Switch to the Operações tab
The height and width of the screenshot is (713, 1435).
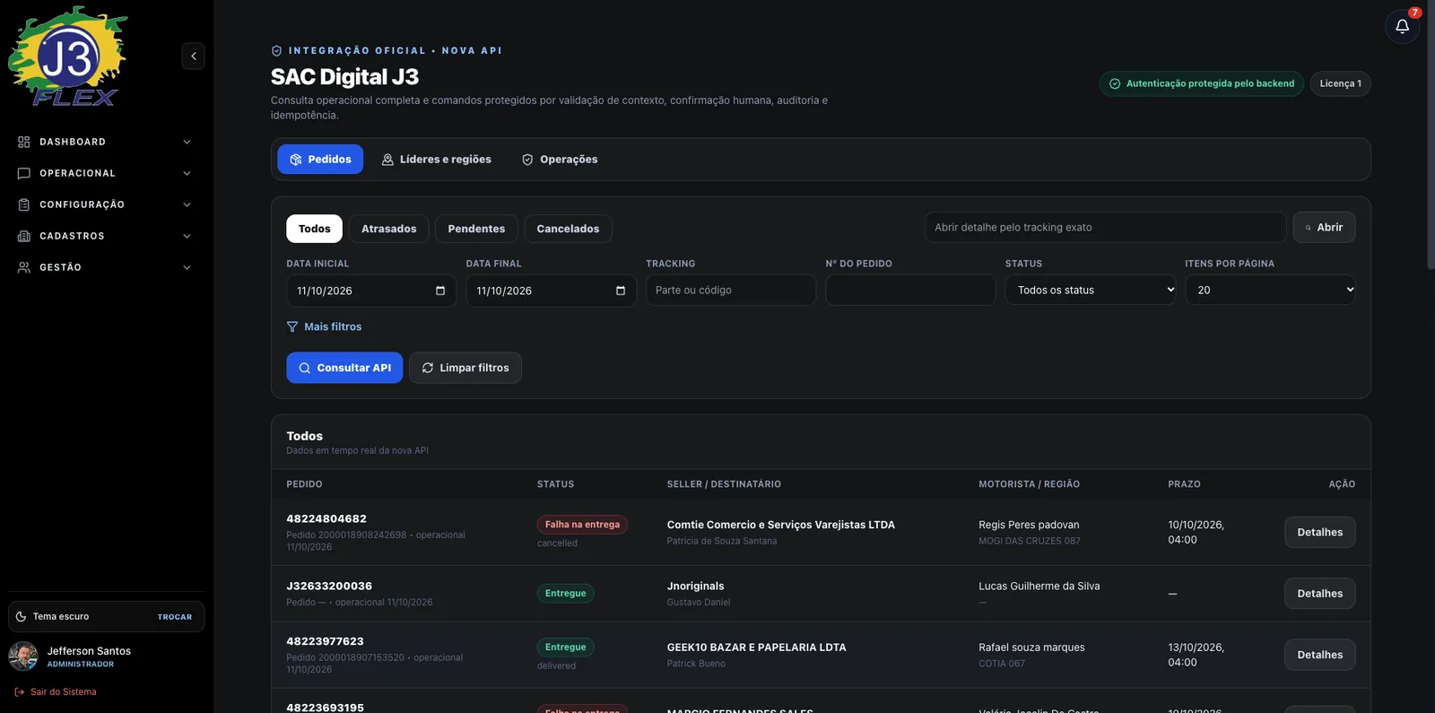pos(560,159)
